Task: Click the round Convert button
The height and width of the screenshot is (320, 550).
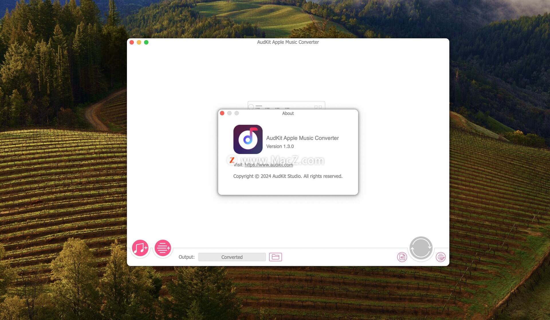Action: pyautogui.click(x=421, y=248)
